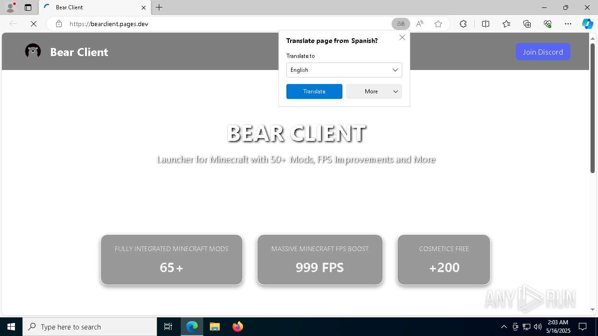Viewport: 598px width, 336px height.
Task: Open the tab actions menu icon
Action: (x=28, y=7)
